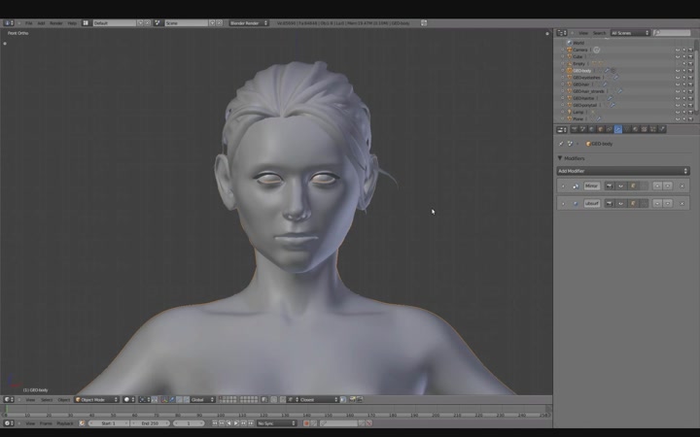700x437 pixels.
Task: Remove the Mirror modifier
Action: point(682,185)
